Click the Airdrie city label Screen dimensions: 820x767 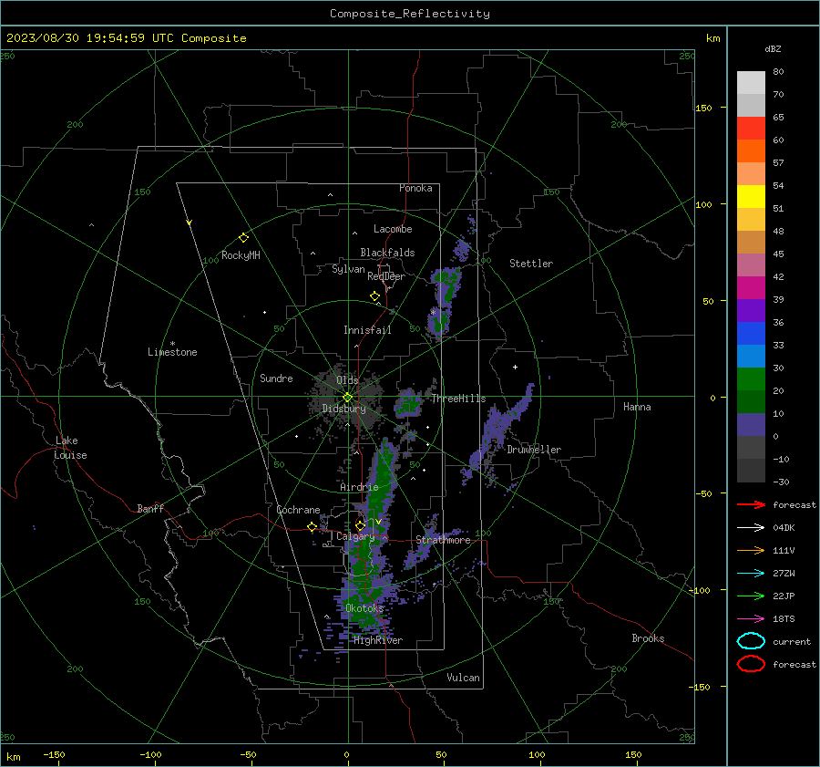pyautogui.click(x=359, y=487)
